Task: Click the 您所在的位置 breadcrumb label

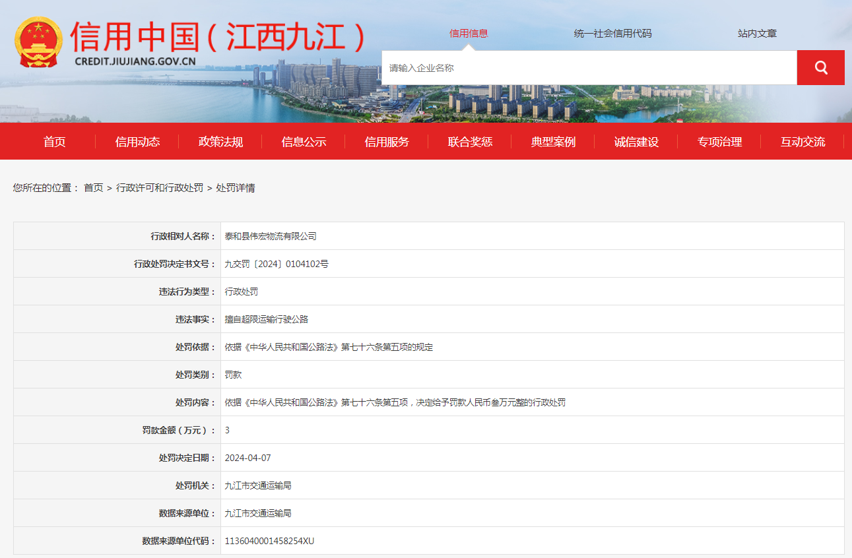Action: (46, 188)
